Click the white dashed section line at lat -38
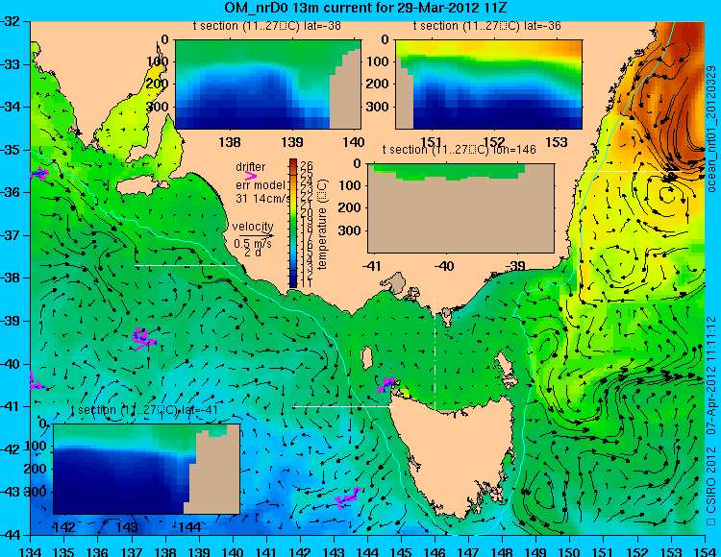The width and height of the screenshot is (721, 557). (186, 265)
